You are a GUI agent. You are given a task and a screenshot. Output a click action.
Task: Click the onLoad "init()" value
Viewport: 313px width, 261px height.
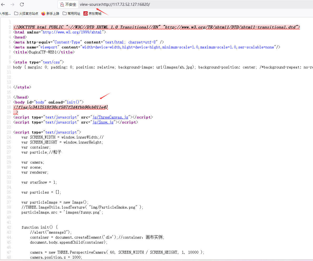coord(73,102)
